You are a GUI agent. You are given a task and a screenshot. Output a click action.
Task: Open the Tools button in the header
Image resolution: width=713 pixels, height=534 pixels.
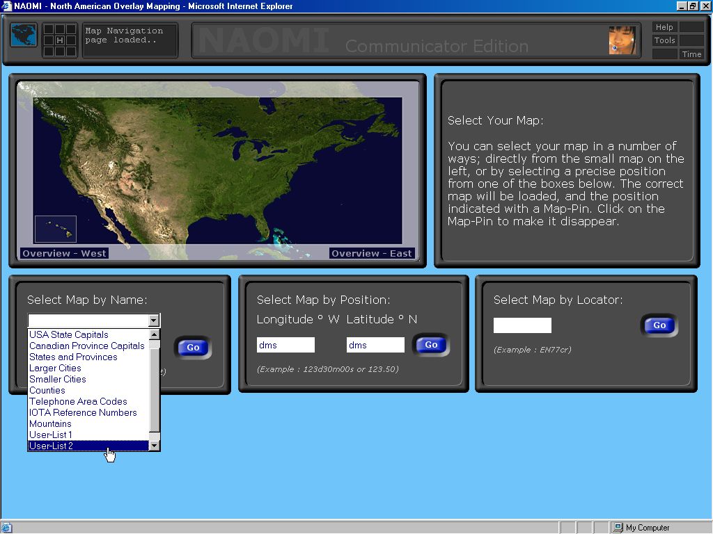pyautogui.click(x=664, y=40)
